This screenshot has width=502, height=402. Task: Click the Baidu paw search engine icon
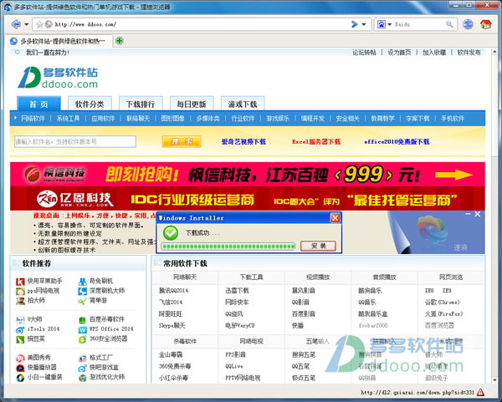382,24
